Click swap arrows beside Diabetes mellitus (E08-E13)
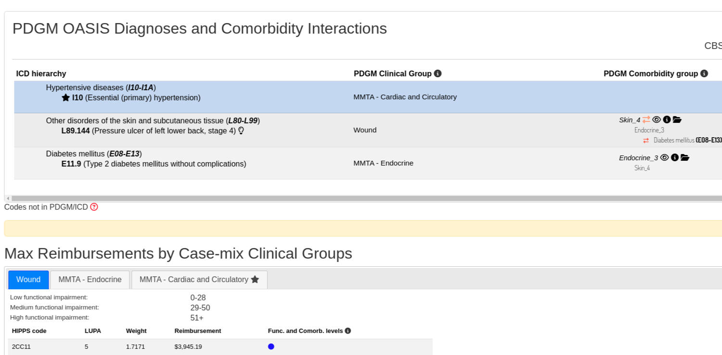The image size is (722, 355). (x=646, y=141)
